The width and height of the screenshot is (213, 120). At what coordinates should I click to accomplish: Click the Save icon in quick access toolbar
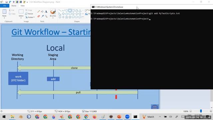click(6, 2)
